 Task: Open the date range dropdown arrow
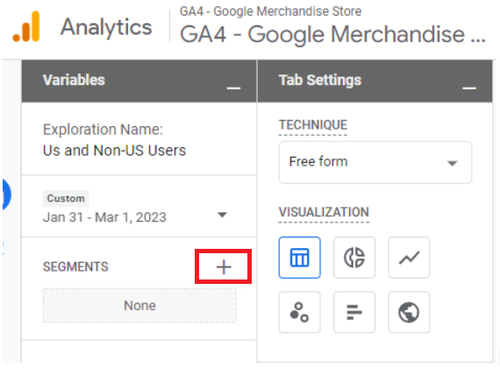[222, 215]
